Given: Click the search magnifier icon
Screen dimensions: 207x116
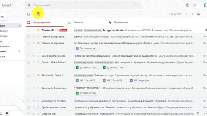Looking at the screenshot, I should click(x=29, y=5).
